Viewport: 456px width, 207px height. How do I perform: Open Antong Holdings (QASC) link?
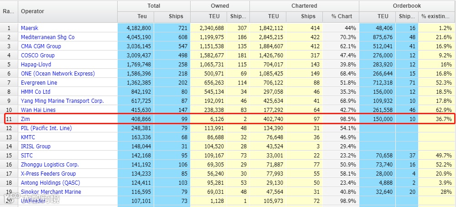tap(50, 182)
